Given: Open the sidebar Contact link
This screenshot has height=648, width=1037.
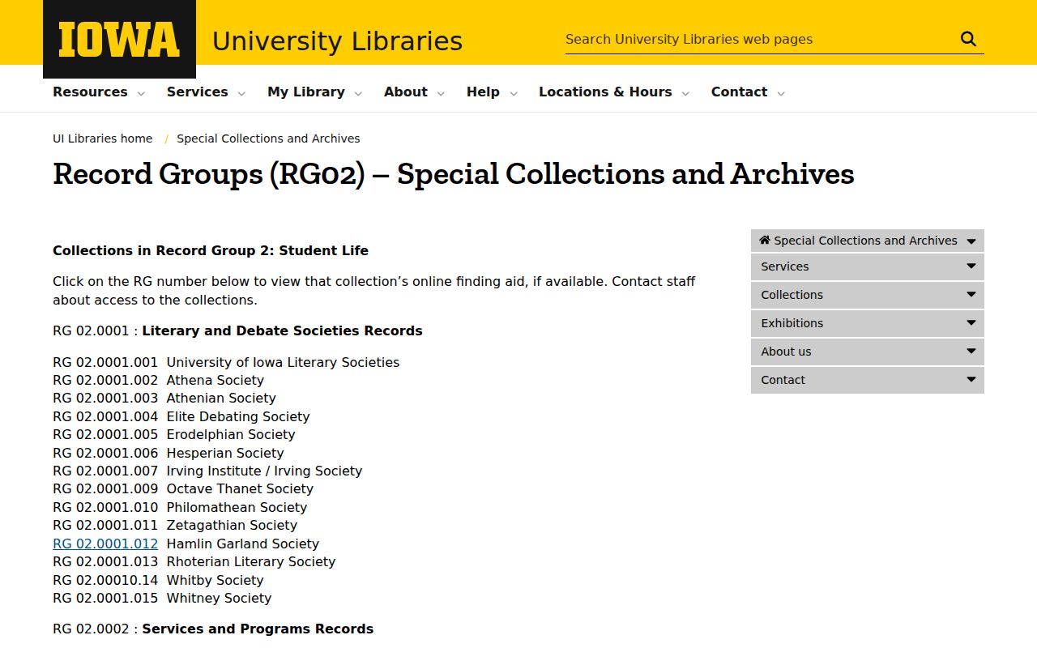Looking at the screenshot, I should pyautogui.click(x=783, y=380).
